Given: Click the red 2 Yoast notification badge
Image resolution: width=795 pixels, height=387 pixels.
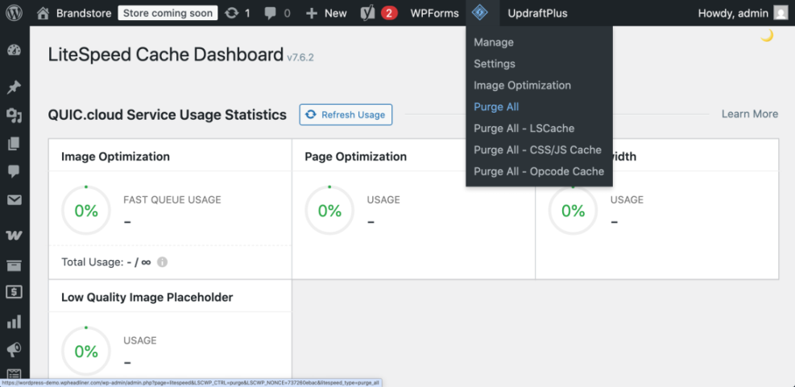Looking at the screenshot, I should click(389, 13).
